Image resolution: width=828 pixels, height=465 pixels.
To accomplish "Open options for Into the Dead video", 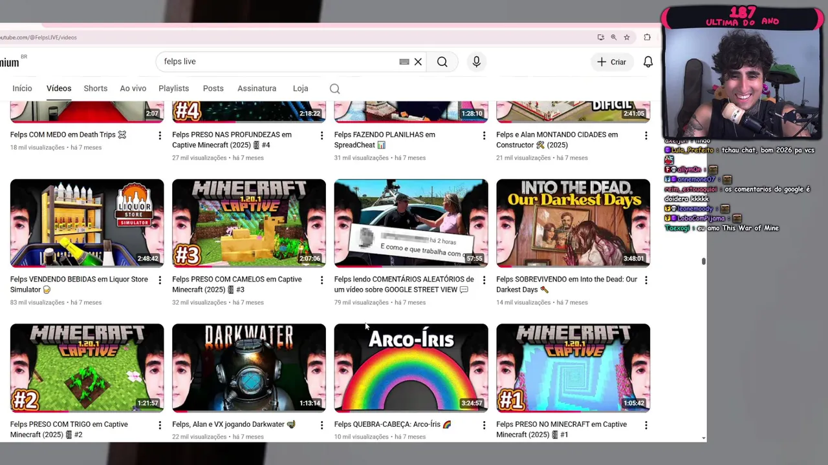I will tap(646, 280).
